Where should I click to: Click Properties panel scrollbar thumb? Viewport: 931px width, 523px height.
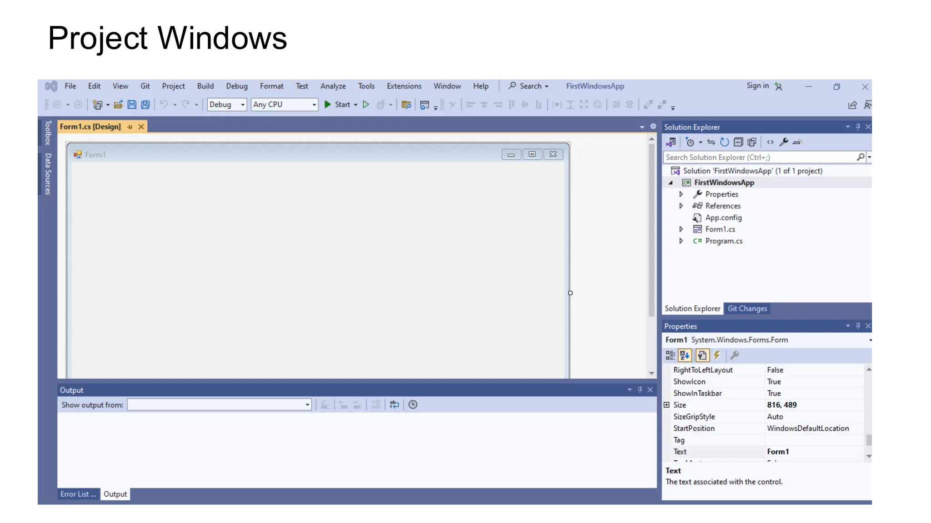tap(869, 440)
